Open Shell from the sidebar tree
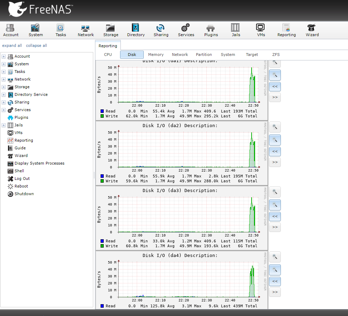348x316 pixels. [19, 171]
